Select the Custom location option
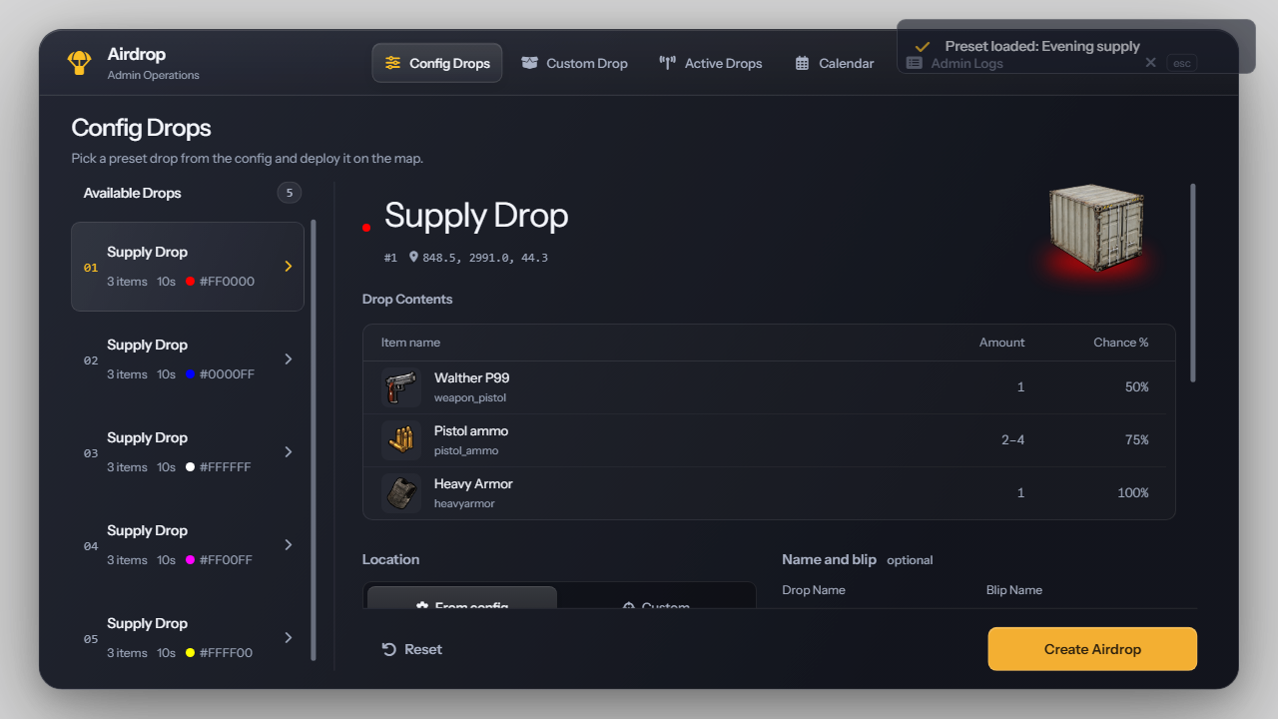1278x719 pixels. [x=656, y=598]
